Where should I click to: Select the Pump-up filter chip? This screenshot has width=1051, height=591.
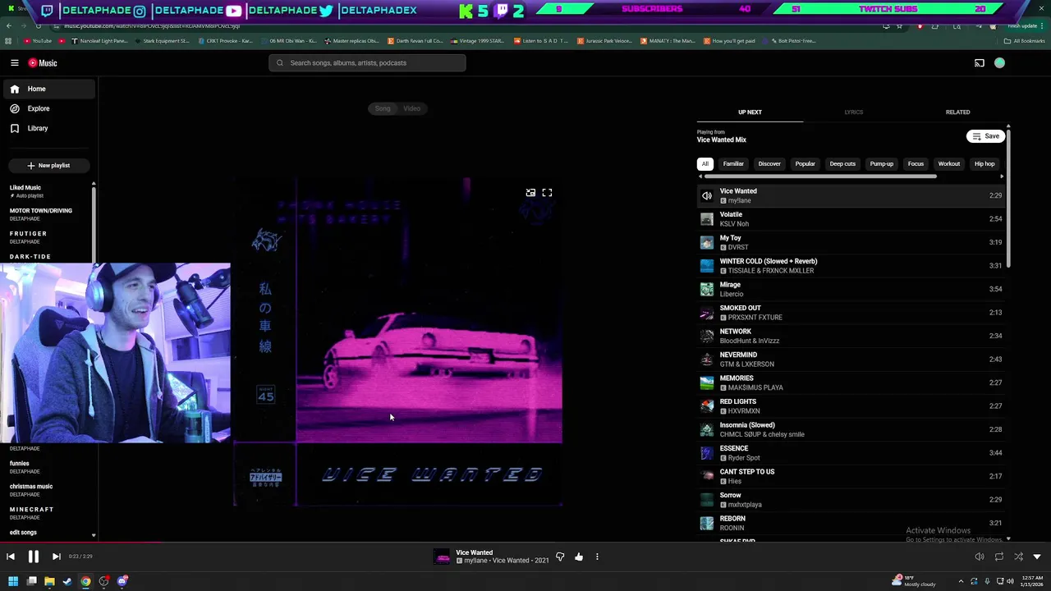click(881, 164)
